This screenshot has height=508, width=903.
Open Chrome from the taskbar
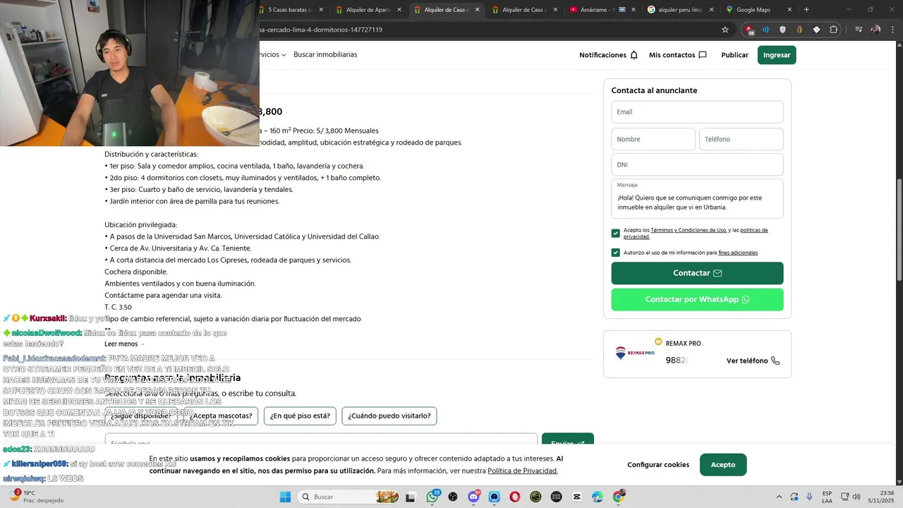[x=619, y=497]
